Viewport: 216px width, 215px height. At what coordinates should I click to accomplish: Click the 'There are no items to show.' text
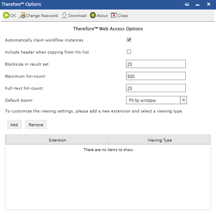pyautogui.click(x=109, y=150)
